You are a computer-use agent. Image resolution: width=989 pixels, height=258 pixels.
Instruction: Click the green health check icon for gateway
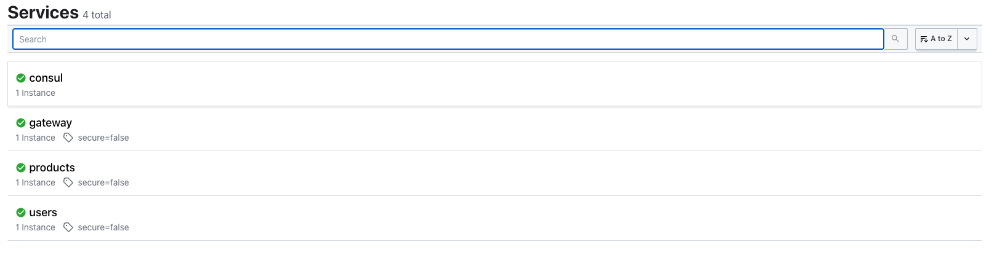(21, 123)
